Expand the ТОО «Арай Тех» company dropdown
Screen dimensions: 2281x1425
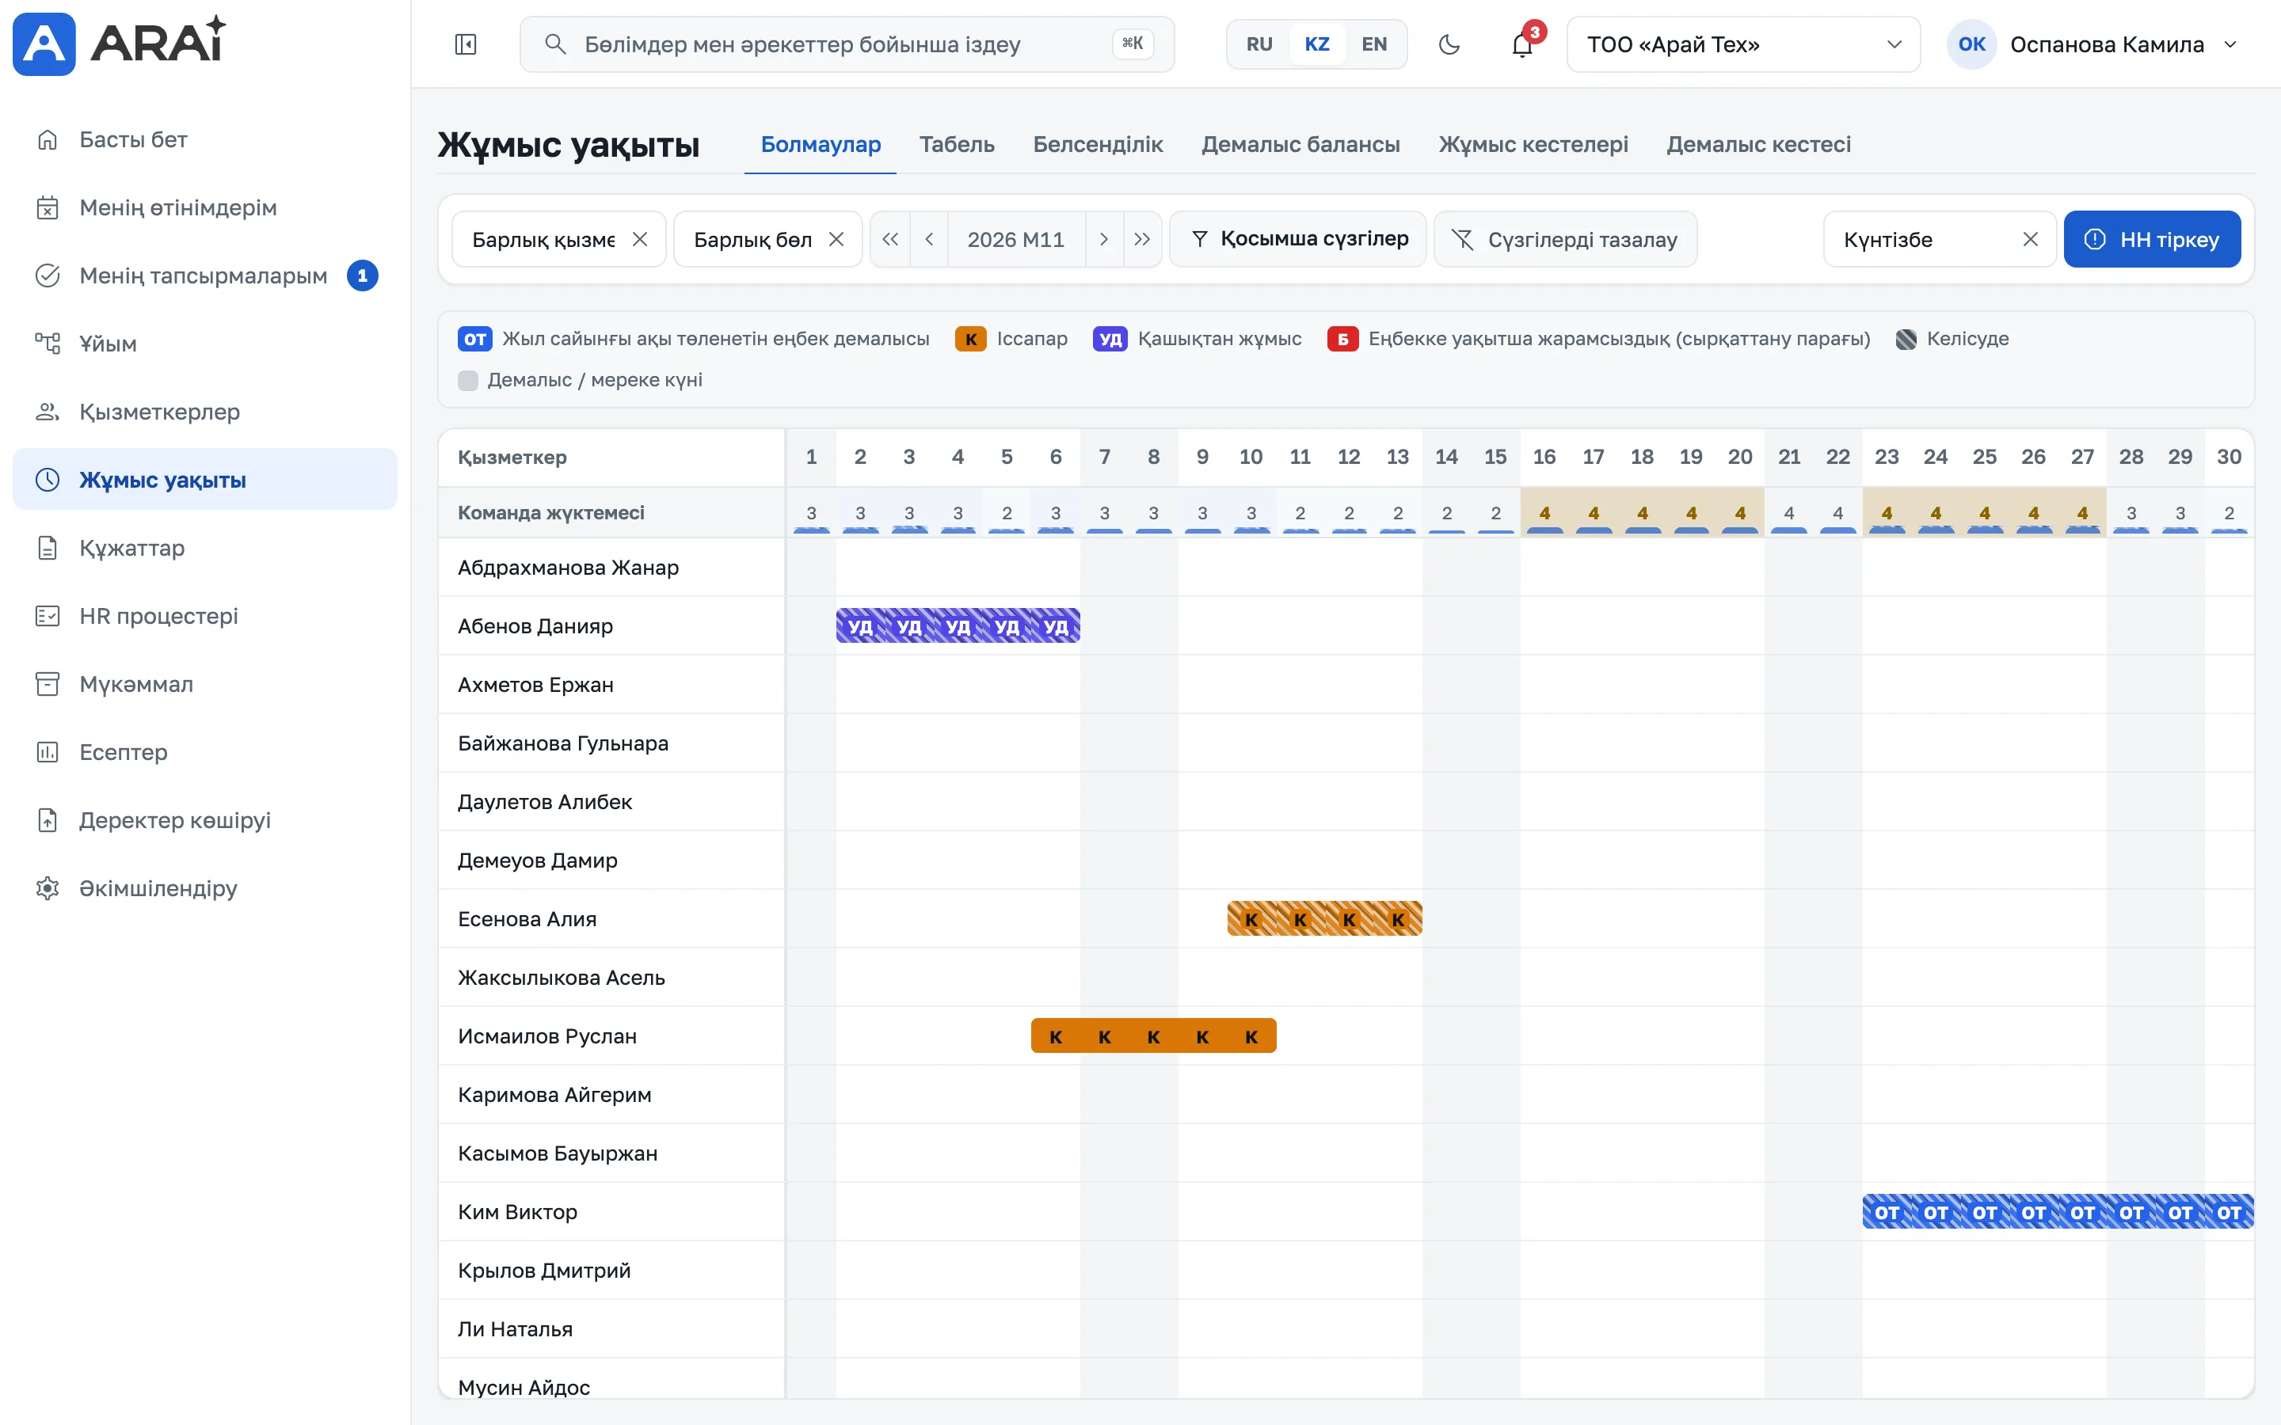coord(1742,44)
